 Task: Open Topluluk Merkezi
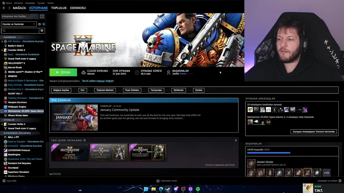coord(105,90)
